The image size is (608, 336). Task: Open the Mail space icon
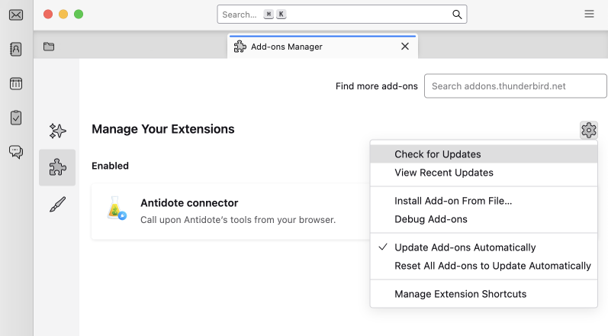[x=16, y=15]
